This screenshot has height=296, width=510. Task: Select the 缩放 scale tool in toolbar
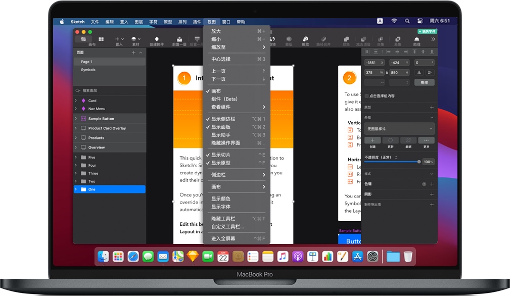tap(305, 39)
